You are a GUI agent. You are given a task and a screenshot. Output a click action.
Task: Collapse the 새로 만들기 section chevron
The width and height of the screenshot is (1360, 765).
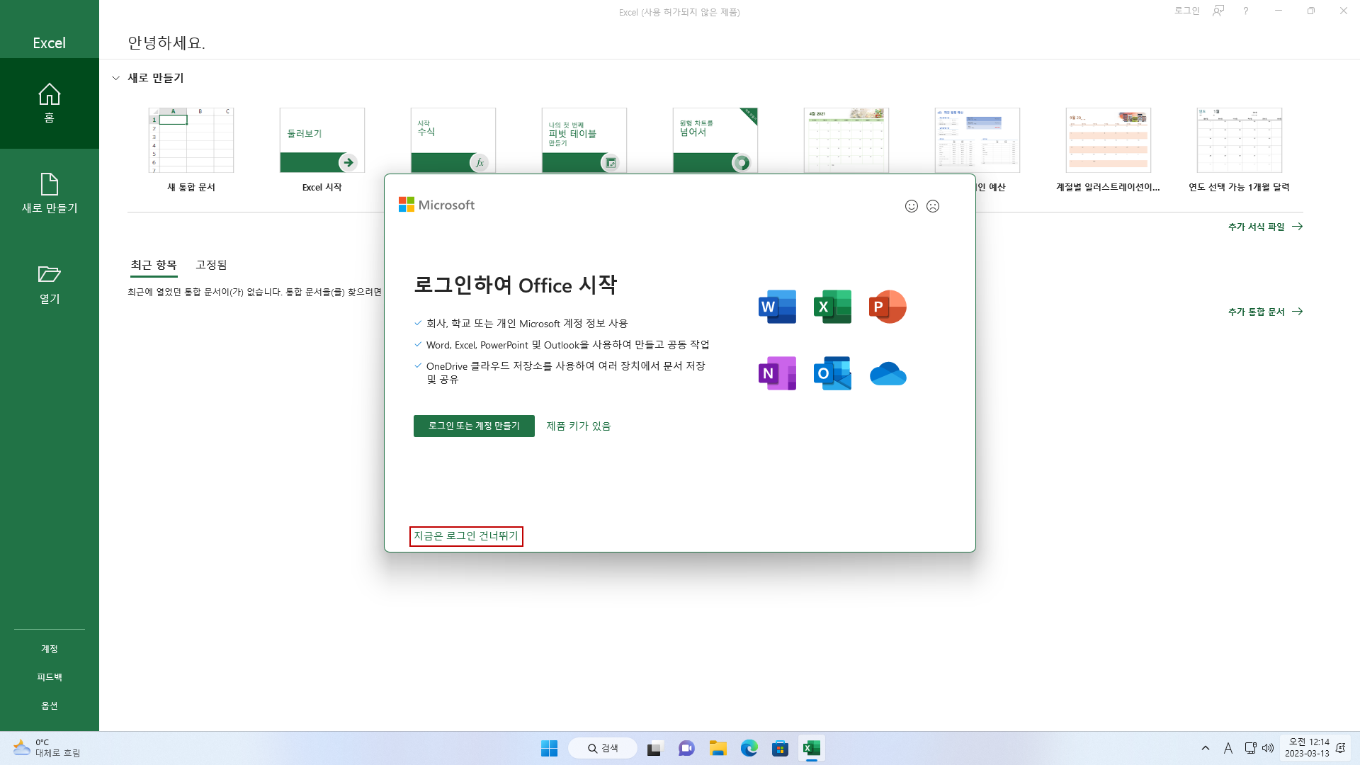[x=116, y=78]
